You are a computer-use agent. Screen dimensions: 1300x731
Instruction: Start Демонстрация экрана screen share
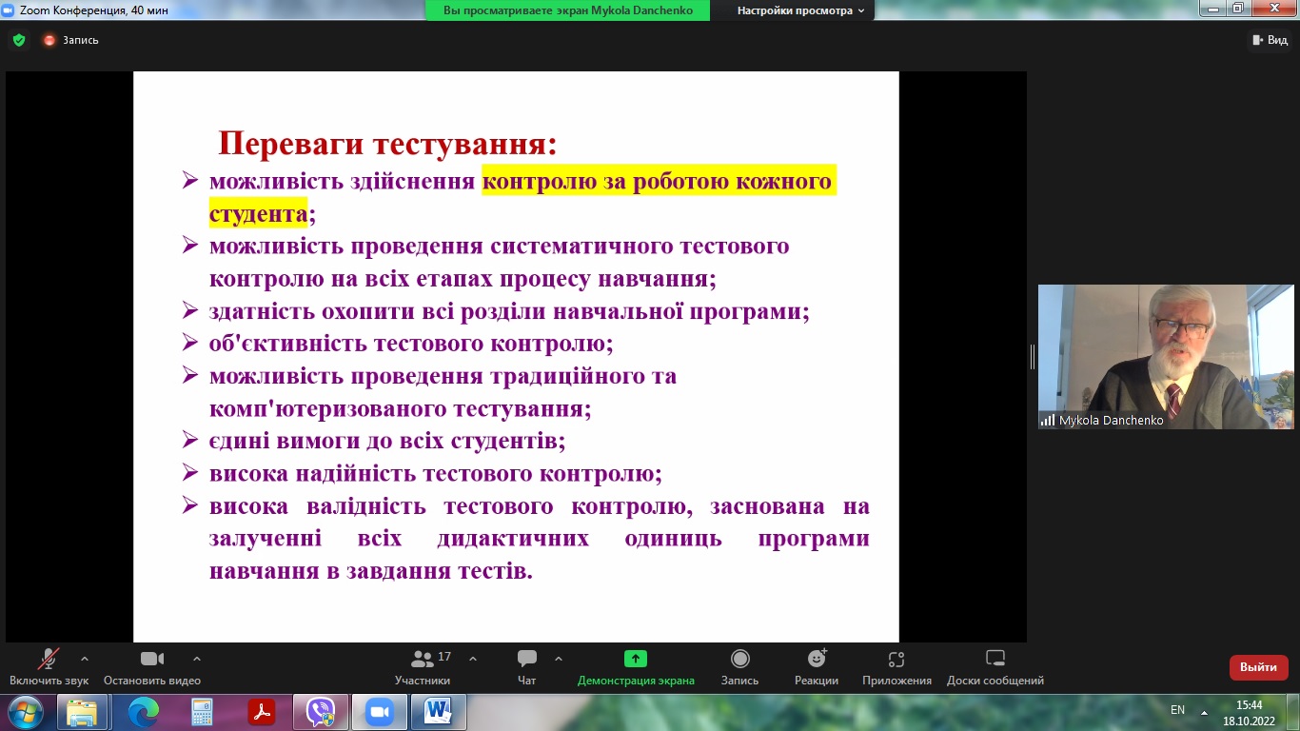tap(636, 667)
